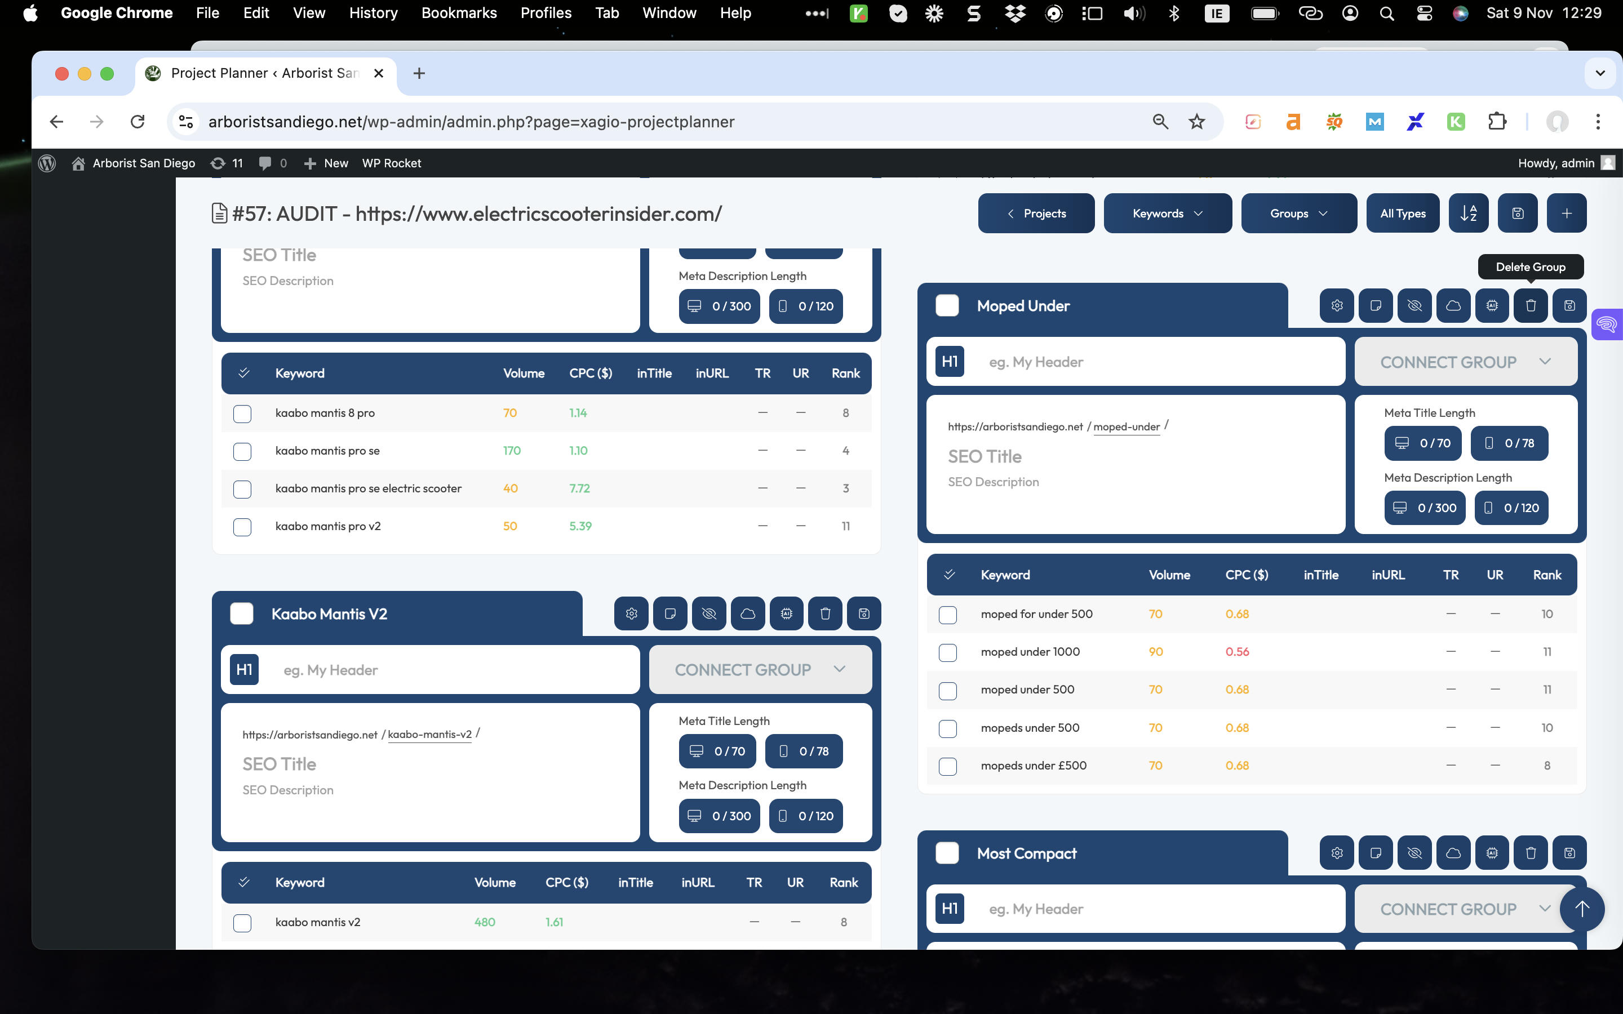The height and width of the screenshot is (1014, 1623).
Task: Select all keywords in Moped Under table
Action: [949, 575]
